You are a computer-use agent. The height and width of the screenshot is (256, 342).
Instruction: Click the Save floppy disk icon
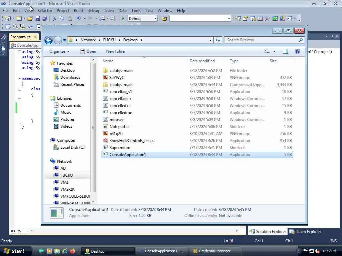click(x=37, y=19)
